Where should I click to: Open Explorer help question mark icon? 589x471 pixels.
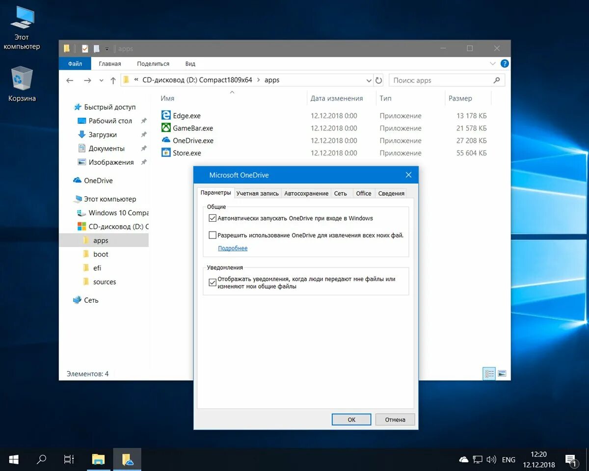(504, 63)
